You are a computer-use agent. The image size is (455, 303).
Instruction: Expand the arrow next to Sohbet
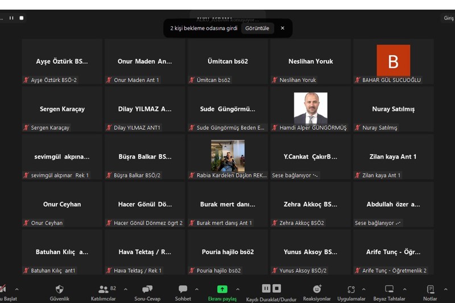tap(197, 289)
